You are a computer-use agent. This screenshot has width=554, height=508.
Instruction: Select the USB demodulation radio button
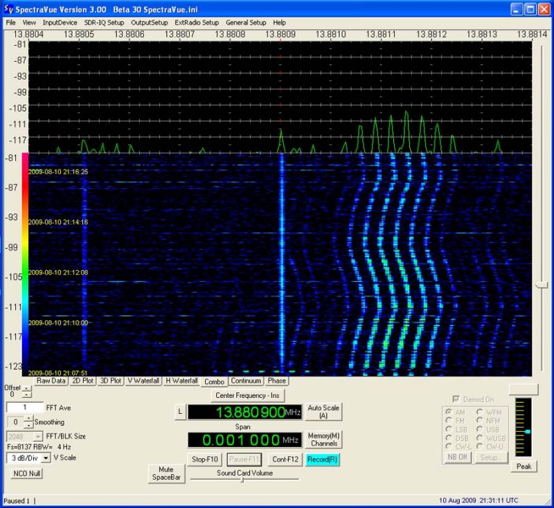(479, 429)
